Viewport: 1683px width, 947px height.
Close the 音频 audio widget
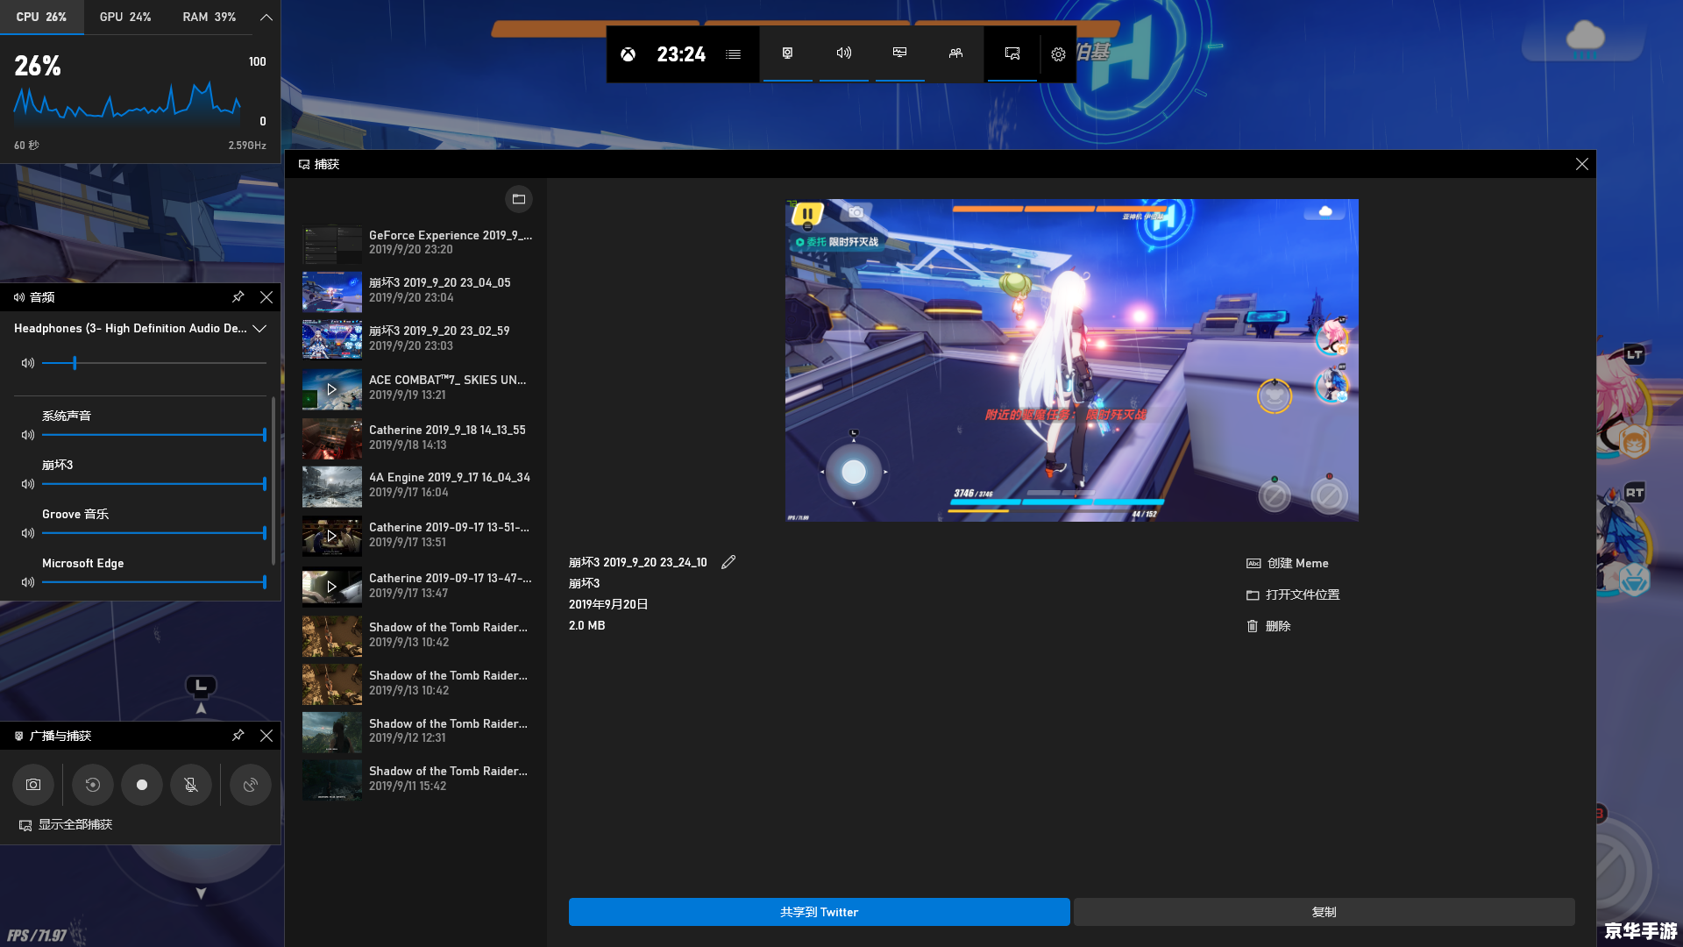(x=266, y=297)
